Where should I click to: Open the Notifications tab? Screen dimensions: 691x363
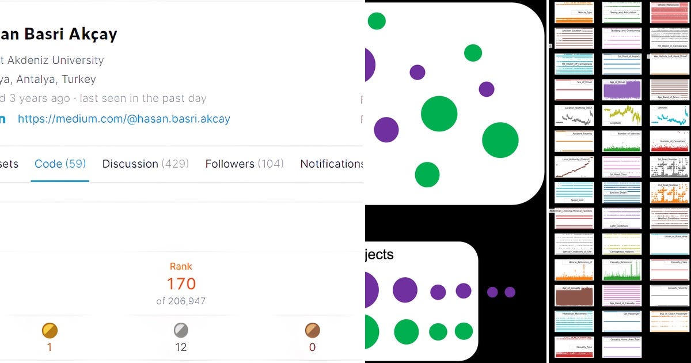pos(332,164)
